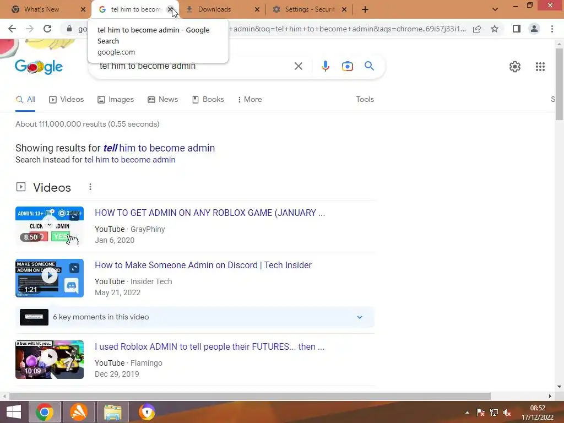Open Action Center flag icon in tray
The height and width of the screenshot is (423, 564).
480,413
